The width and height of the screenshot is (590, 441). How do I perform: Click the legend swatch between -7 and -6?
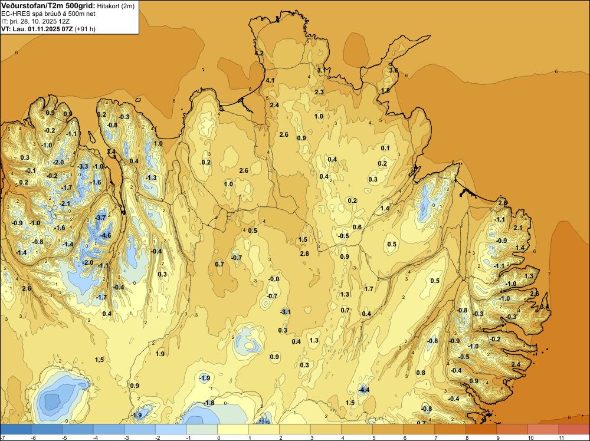15,429
